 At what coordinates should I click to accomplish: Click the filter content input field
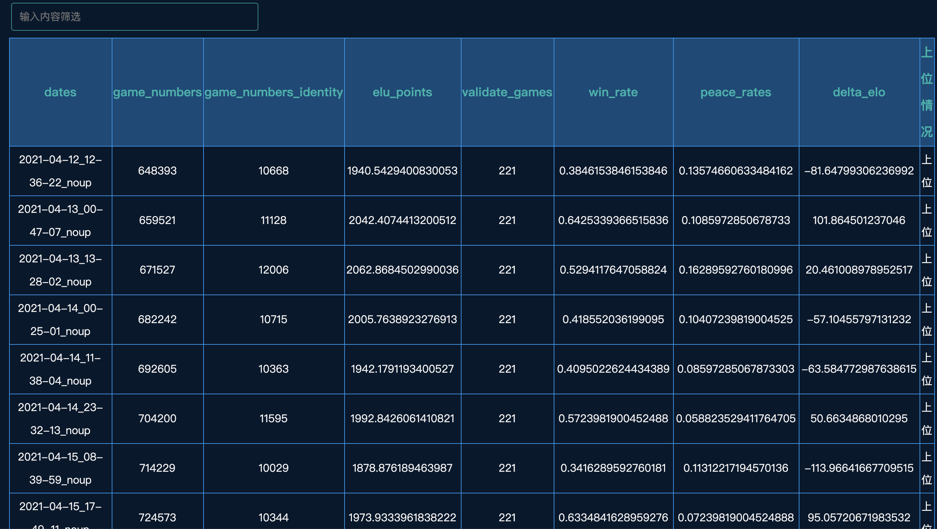tap(135, 17)
